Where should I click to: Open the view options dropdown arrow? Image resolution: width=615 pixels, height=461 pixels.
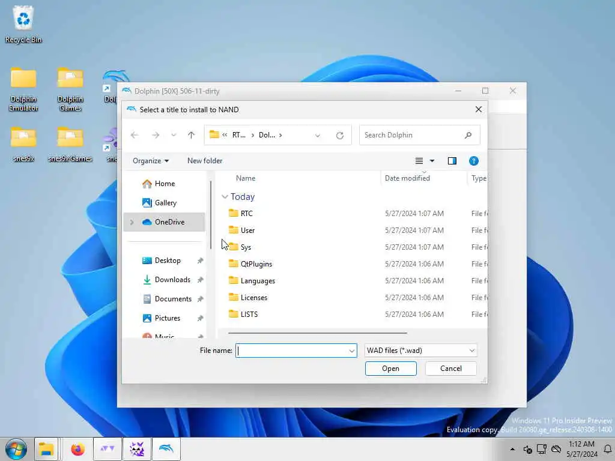pos(432,161)
